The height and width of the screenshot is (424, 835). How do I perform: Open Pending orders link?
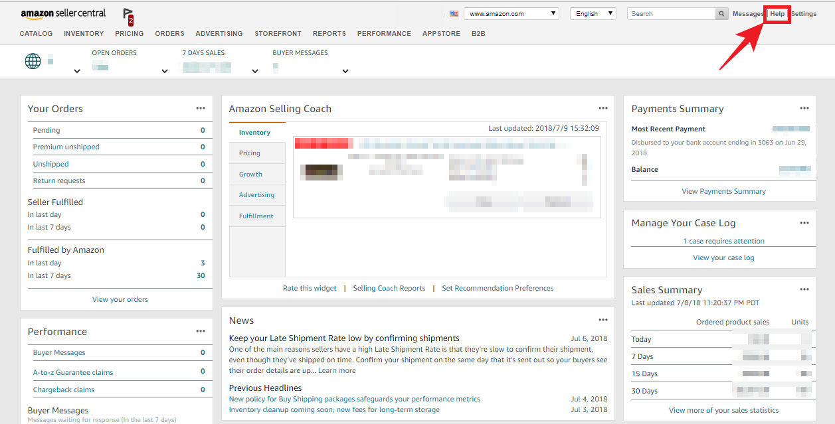click(x=46, y=130)
